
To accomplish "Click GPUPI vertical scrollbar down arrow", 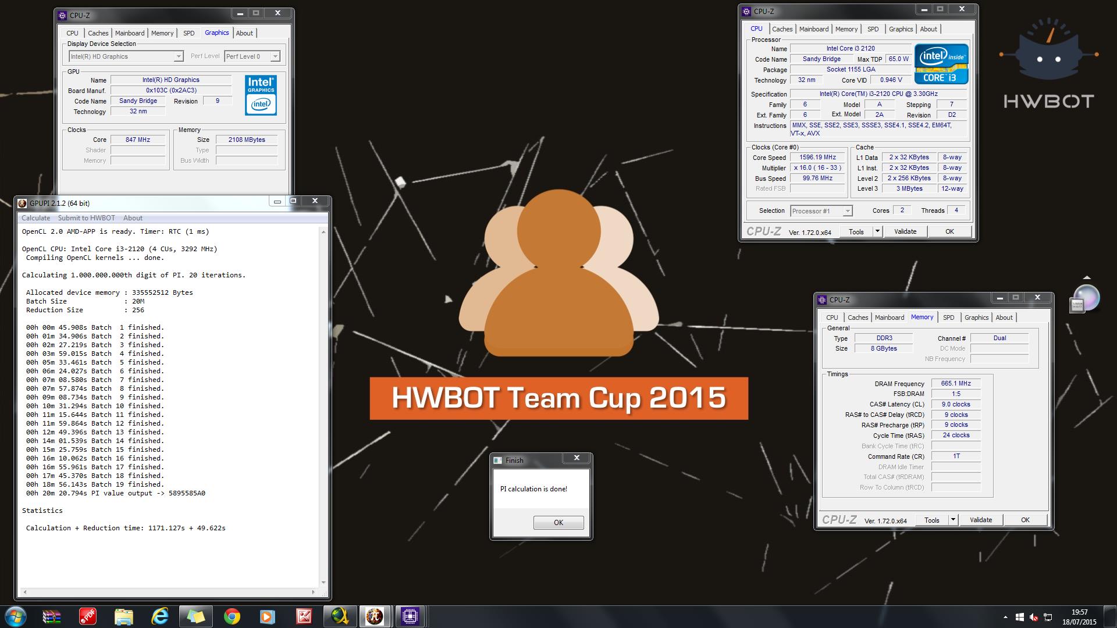I will [x=323, y=582].
